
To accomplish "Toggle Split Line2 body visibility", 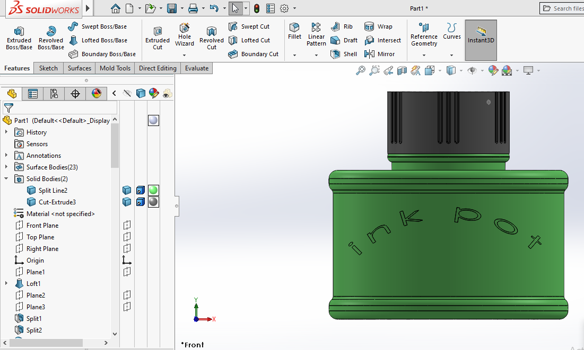I will click(x=127, y=191).
